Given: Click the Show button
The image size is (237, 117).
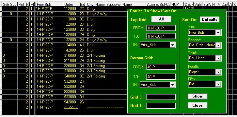Looking at the screenshot, I should click(x=197, y=96).
